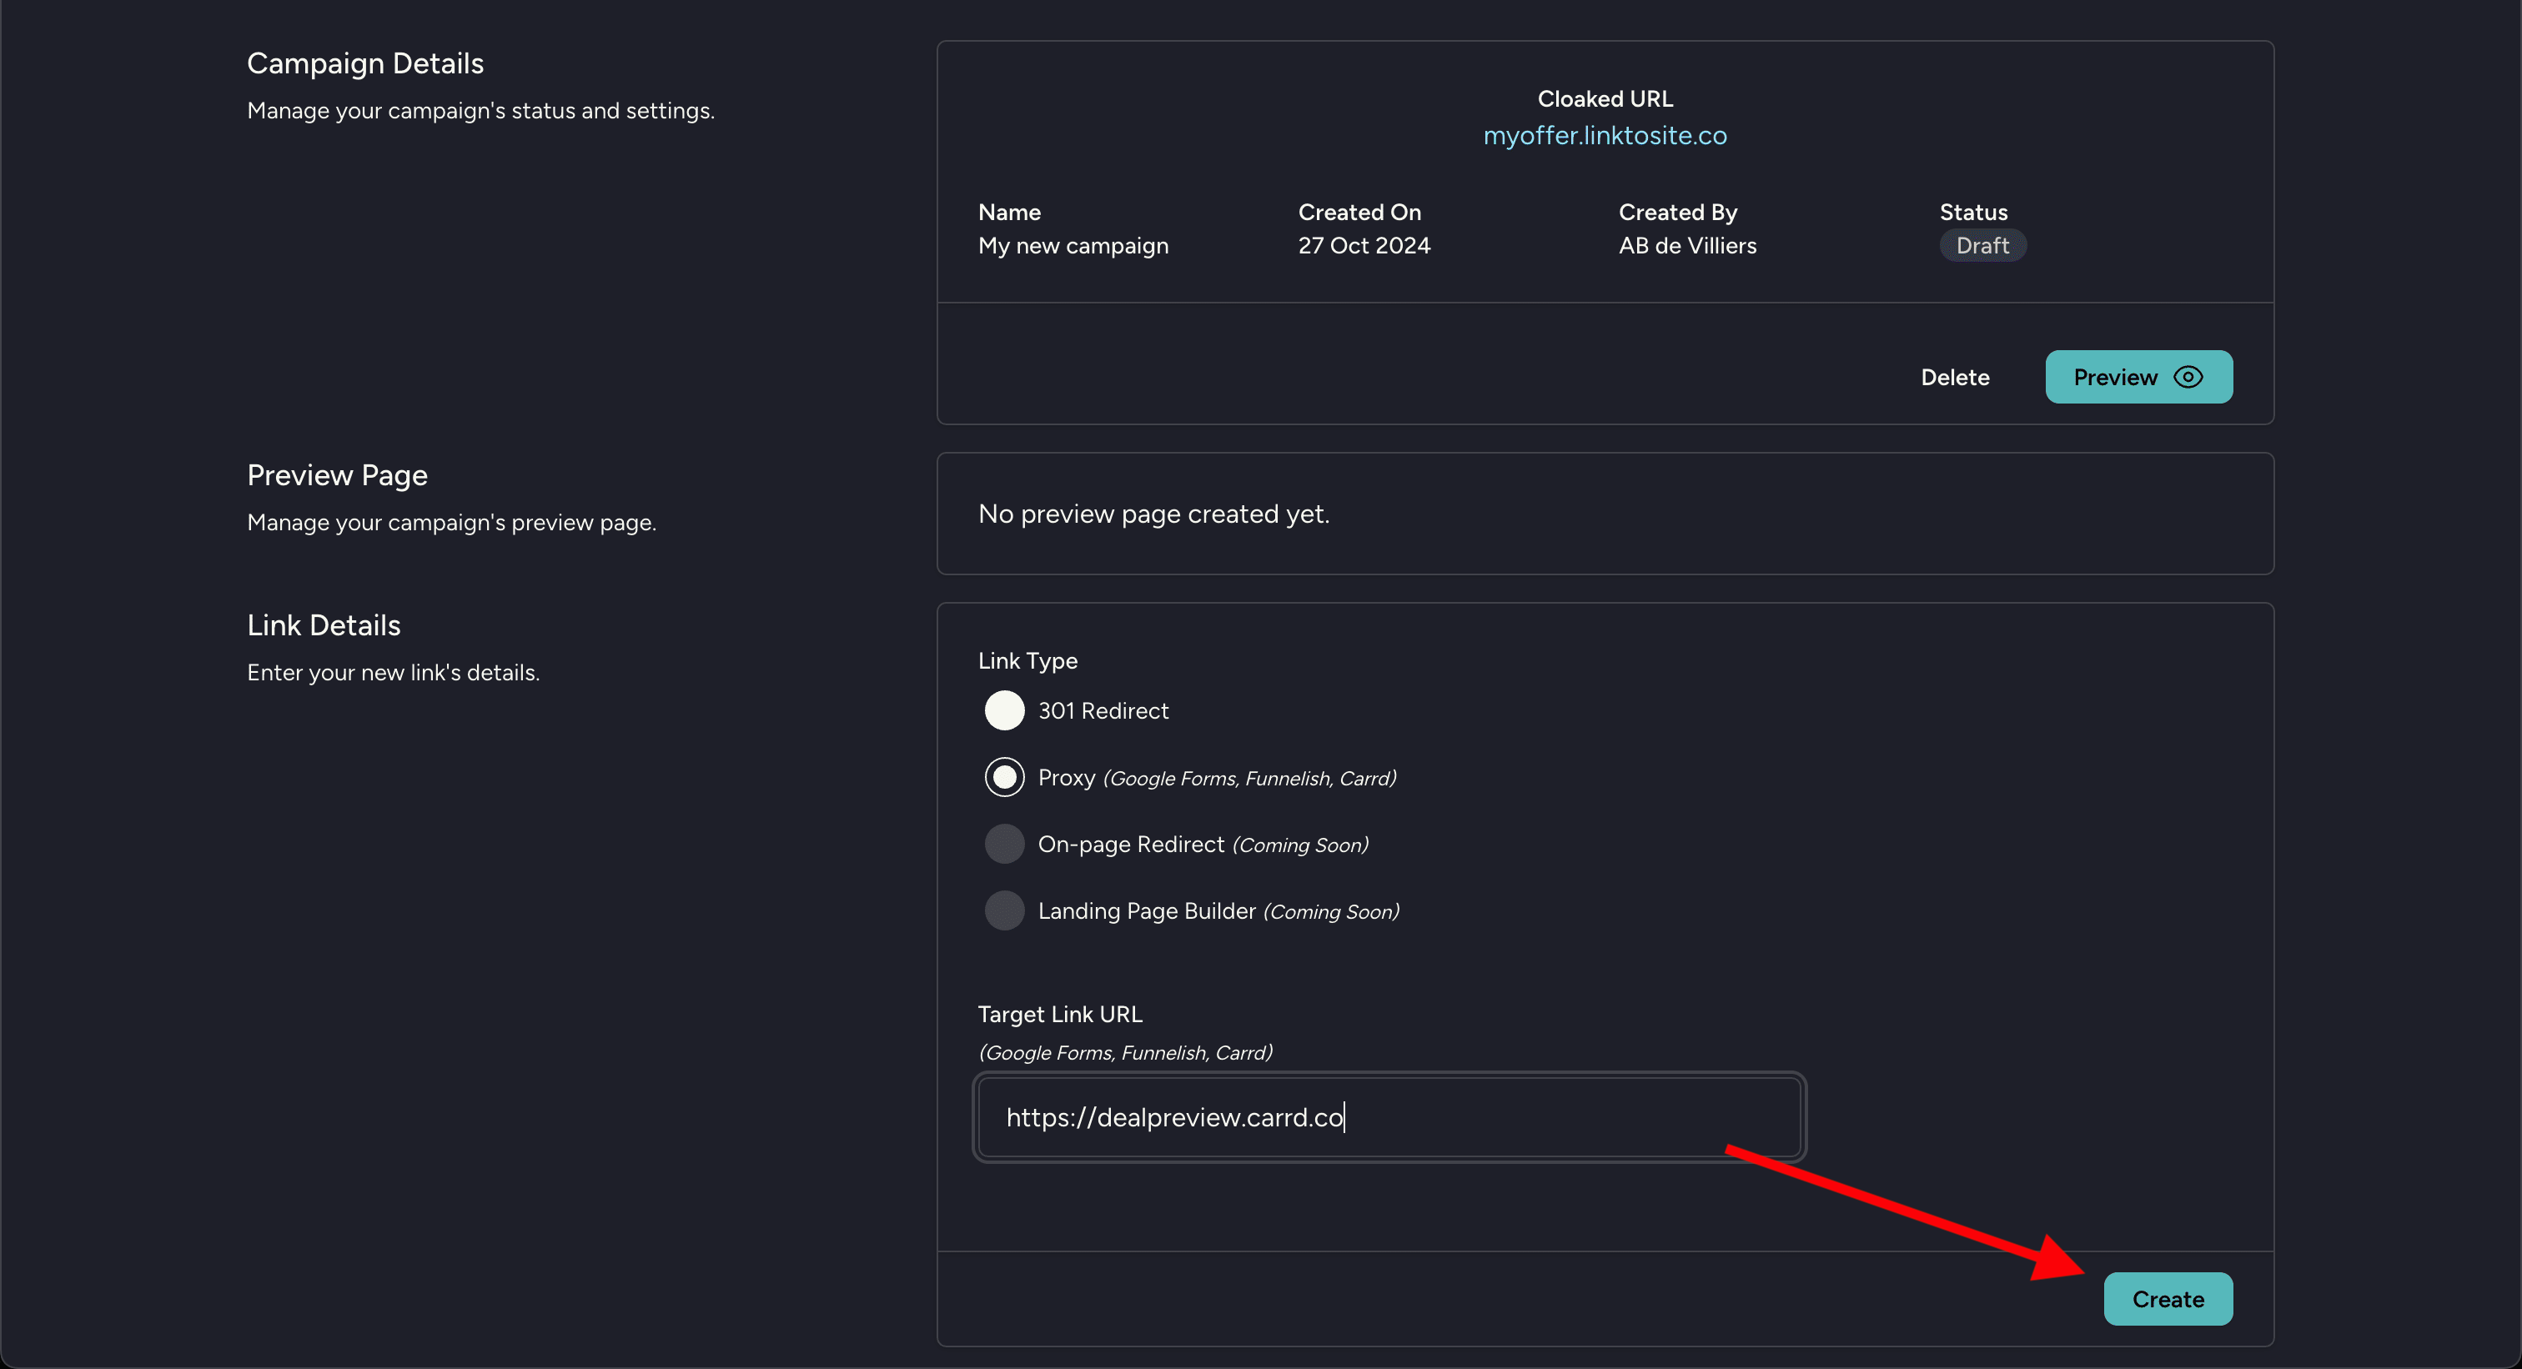
Task: Select the 301 Redirect radio button
Action: (1005, 710)
